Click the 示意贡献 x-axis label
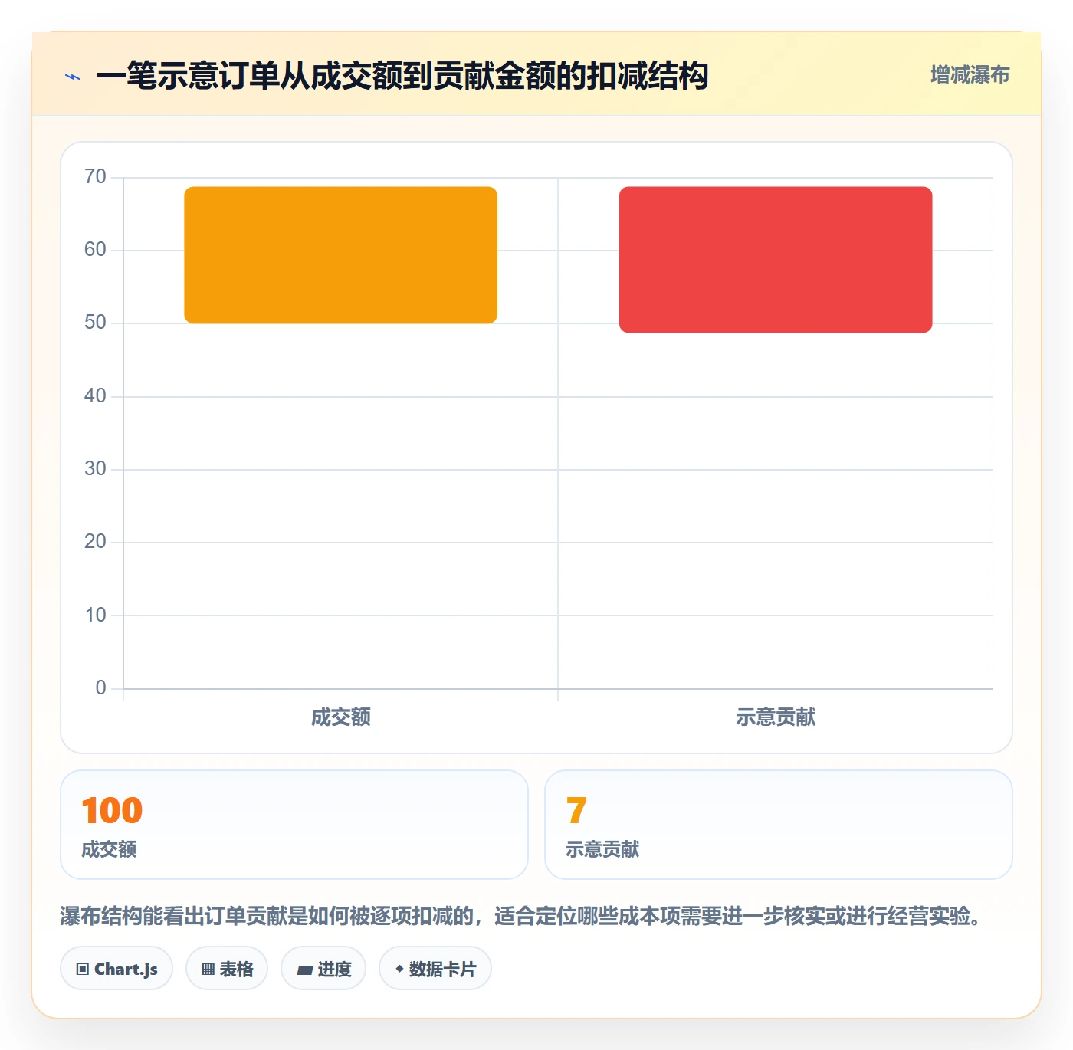 (776, 717)
